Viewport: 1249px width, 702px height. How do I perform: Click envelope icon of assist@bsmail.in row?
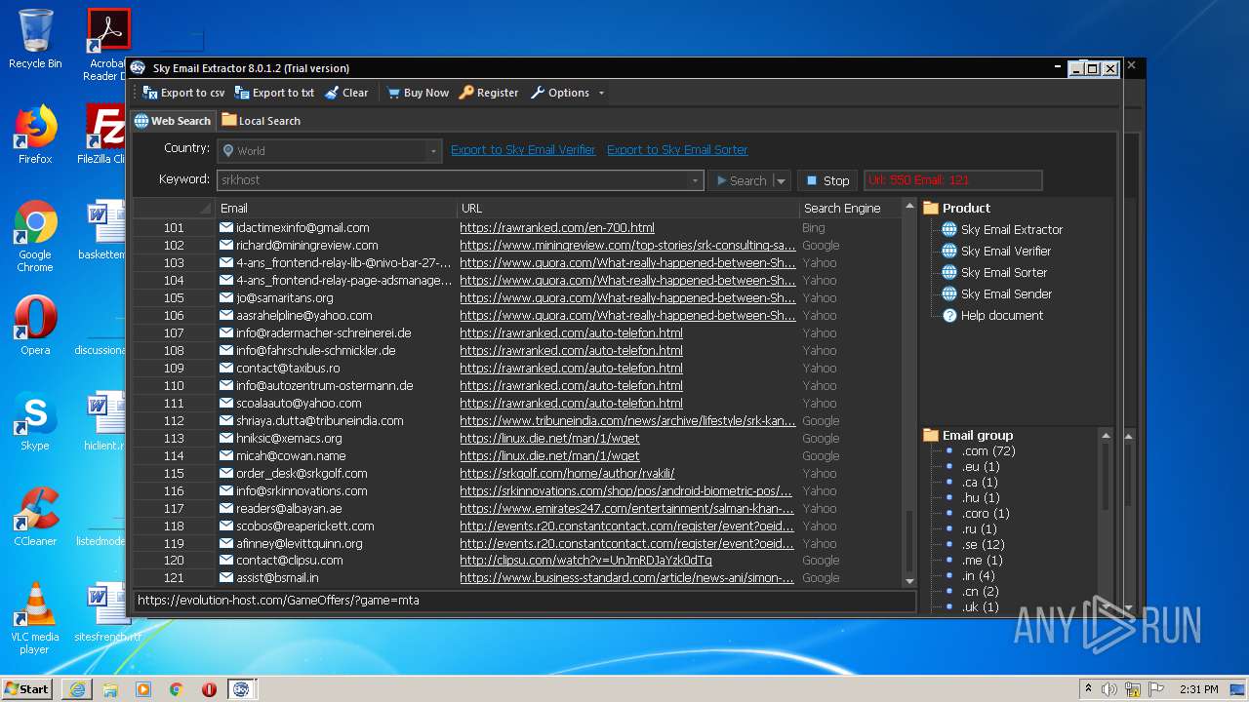pos(225,577)
